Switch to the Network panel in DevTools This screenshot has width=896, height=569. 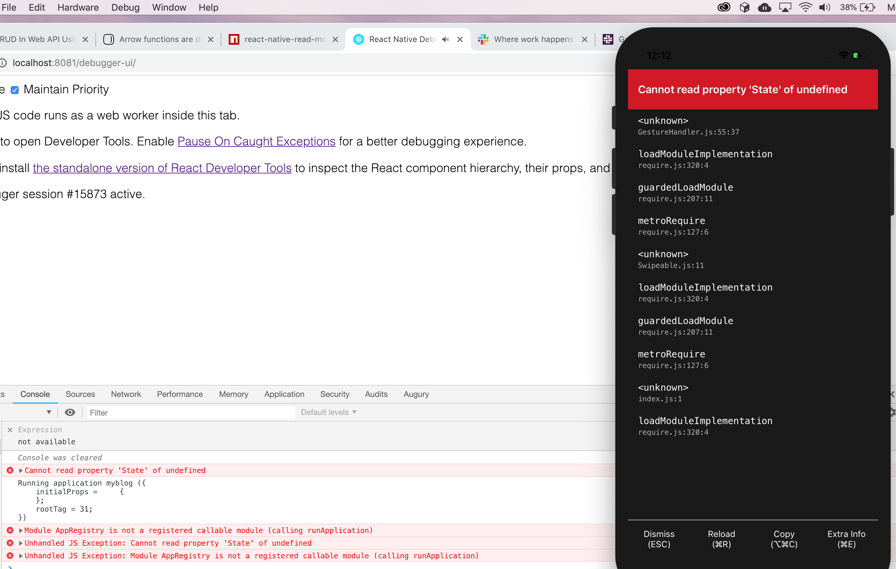click(126, 394)
